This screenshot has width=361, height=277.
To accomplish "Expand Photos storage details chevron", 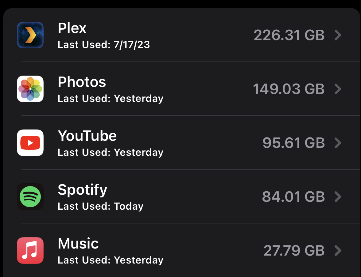I will 338,89.
